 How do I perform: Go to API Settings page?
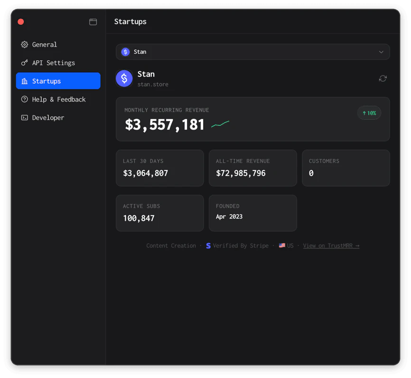coord(53,63)
